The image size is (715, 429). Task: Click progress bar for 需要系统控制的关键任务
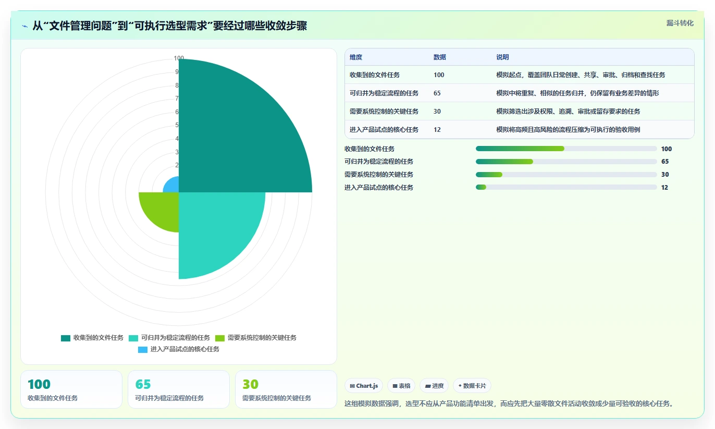pyautogui.click(x=566, y=175)
